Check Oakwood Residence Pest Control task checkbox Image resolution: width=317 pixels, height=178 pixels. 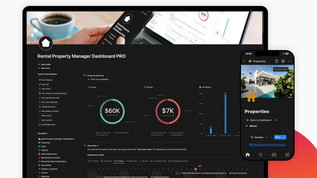click(x=98, y=177)
